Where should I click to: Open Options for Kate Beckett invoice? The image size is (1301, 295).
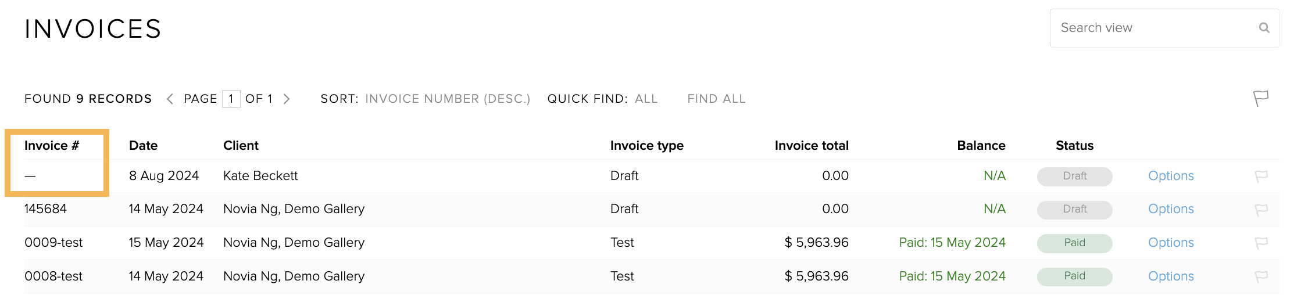coord(1171,176)
